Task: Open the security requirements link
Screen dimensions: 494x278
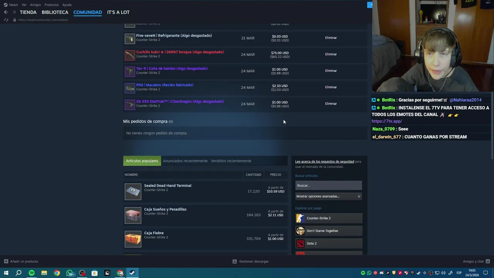Action: 324,162
